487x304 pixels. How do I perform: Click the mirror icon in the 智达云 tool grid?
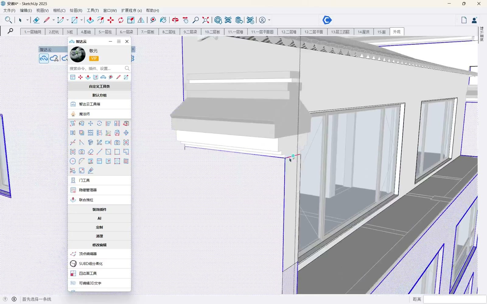(73, 133)
